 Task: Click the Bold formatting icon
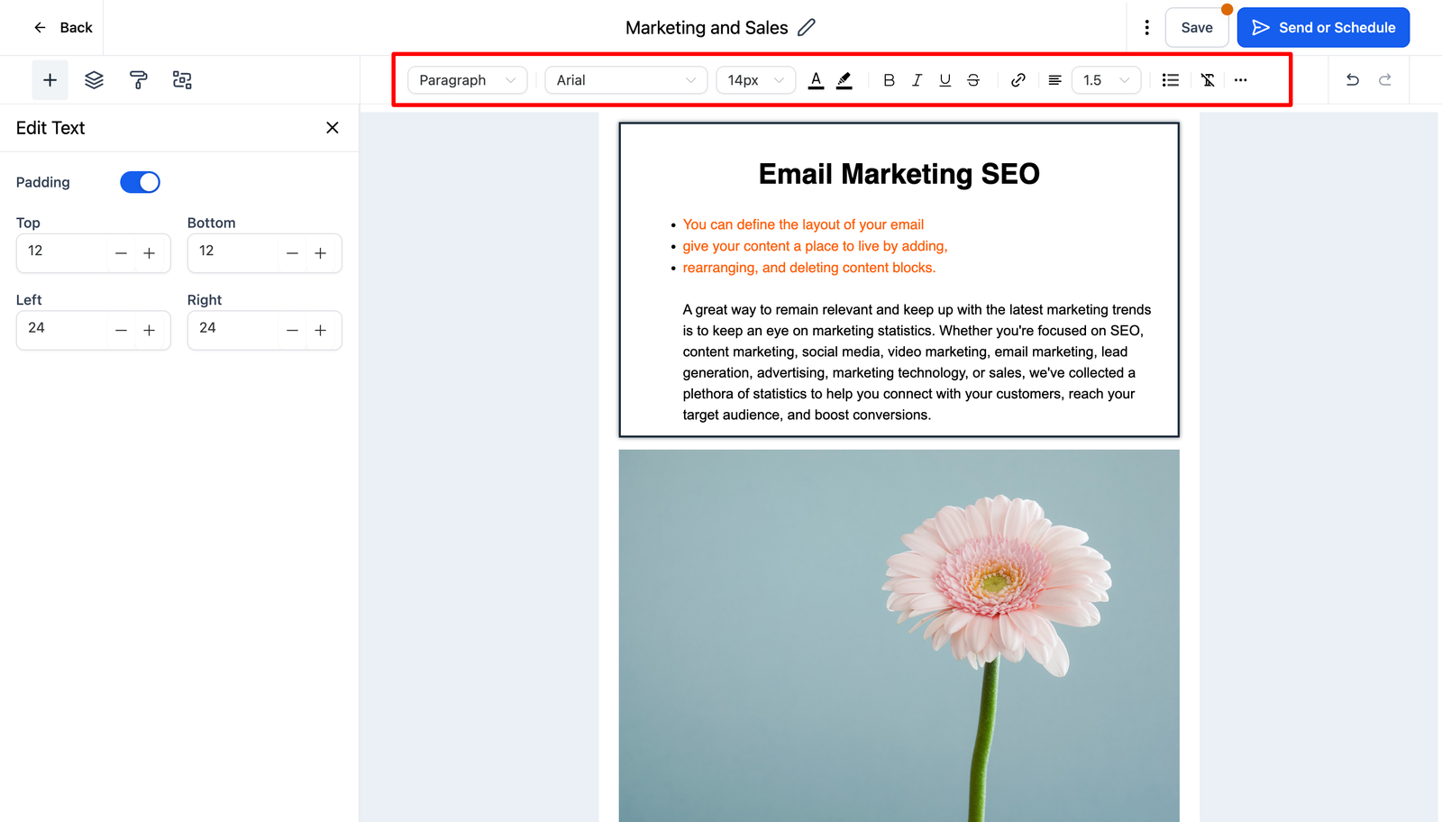tap(889, 80)
